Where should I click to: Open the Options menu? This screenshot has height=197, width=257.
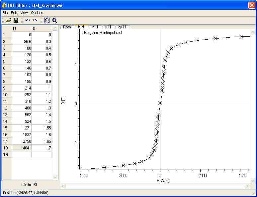pyautogui.click(x=37, y=13)
